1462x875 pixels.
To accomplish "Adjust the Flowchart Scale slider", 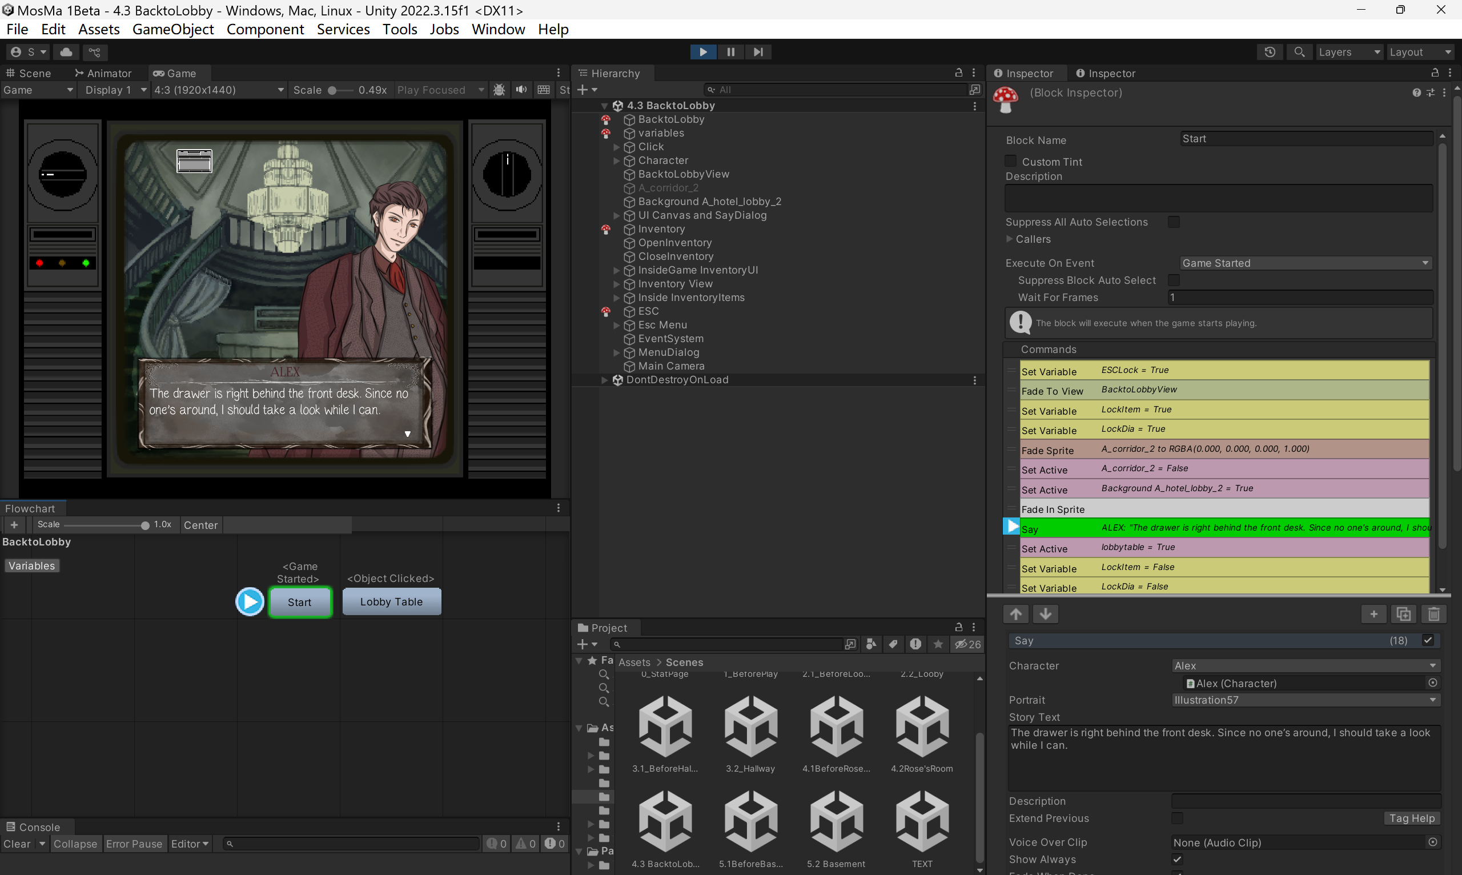I will pos(106,525).
